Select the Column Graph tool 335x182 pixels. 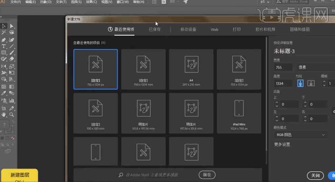pyautogui.click(x=12, y=101)
